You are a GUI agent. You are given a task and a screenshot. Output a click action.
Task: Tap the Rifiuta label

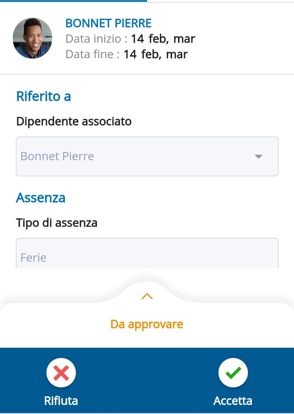[x=61, y=401]
